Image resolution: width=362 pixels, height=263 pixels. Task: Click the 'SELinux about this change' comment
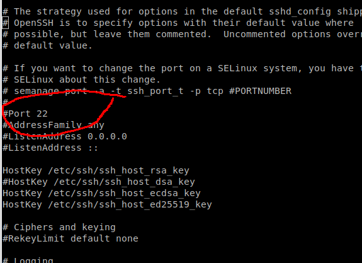point(81,79)
